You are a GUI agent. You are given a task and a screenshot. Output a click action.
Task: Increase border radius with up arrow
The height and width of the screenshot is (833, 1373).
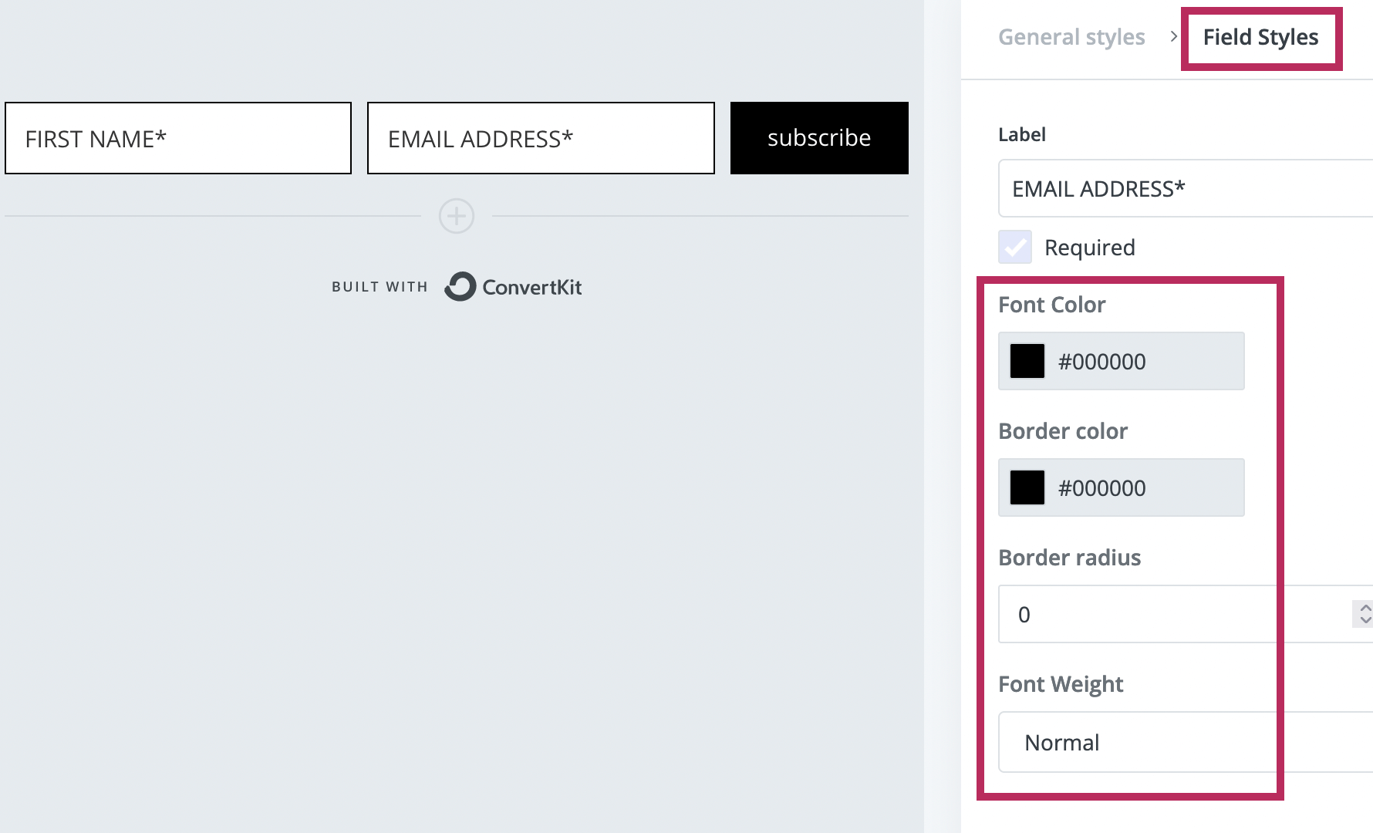point(1365,607)
